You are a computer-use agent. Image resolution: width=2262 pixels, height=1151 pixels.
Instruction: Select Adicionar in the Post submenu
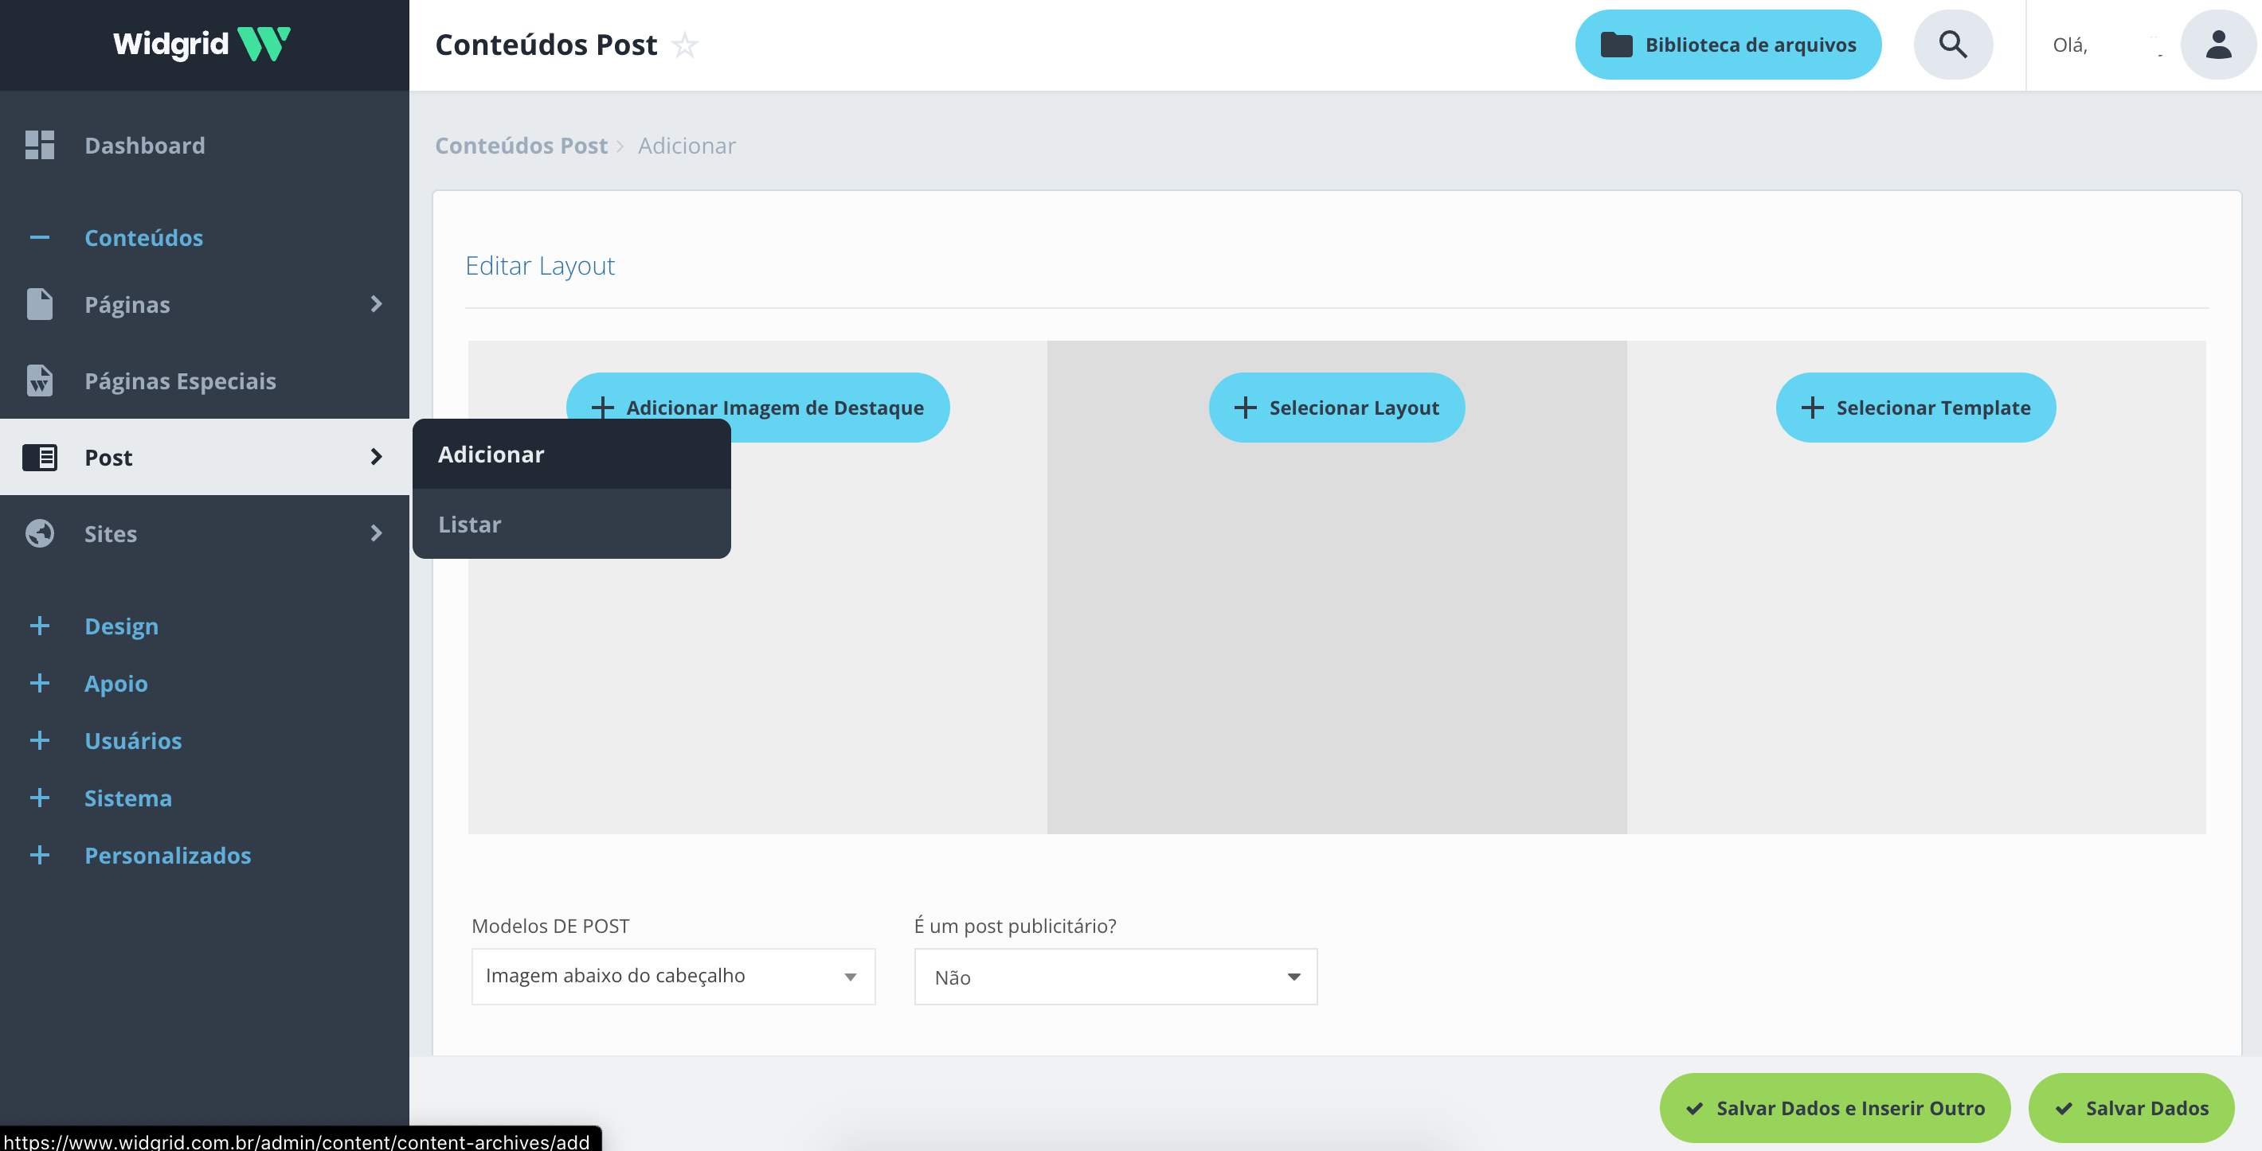point(491,455)
